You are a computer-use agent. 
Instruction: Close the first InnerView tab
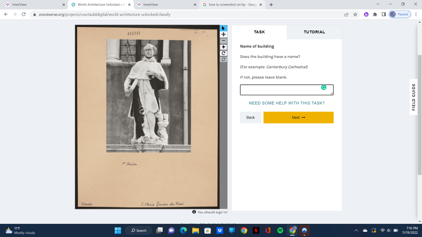pyautogui.click(x=64, y=5)
